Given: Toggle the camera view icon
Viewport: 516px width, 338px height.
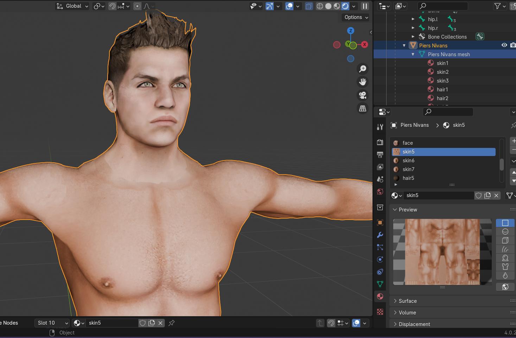Looking at the screenshot, I should [363, 95].
